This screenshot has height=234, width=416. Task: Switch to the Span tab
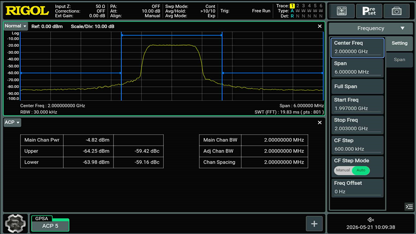pos(399,60)
